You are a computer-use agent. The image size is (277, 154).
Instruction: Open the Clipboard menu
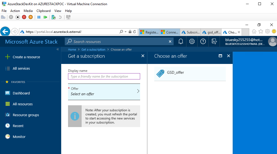click(44, 11)
